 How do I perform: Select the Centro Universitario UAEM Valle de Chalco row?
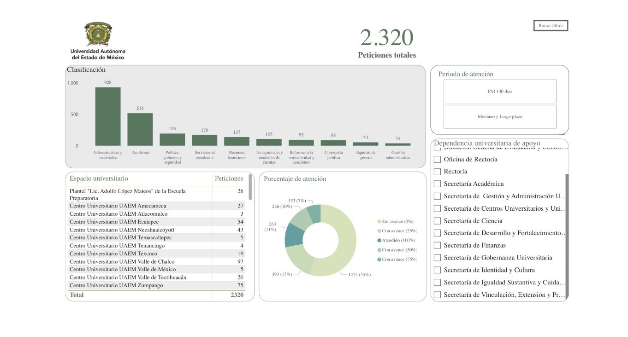pos(157,261)
